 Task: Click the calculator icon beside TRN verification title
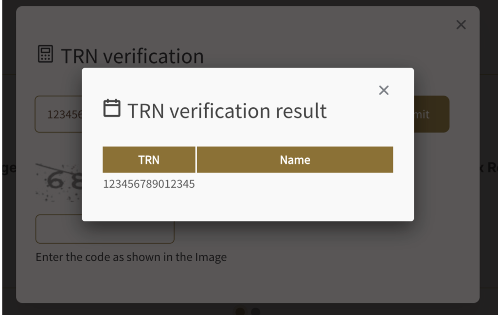tap(45, 54)
